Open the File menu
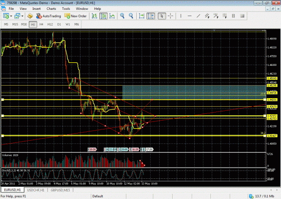Screen dimensions: 281x199 [11, 9]
